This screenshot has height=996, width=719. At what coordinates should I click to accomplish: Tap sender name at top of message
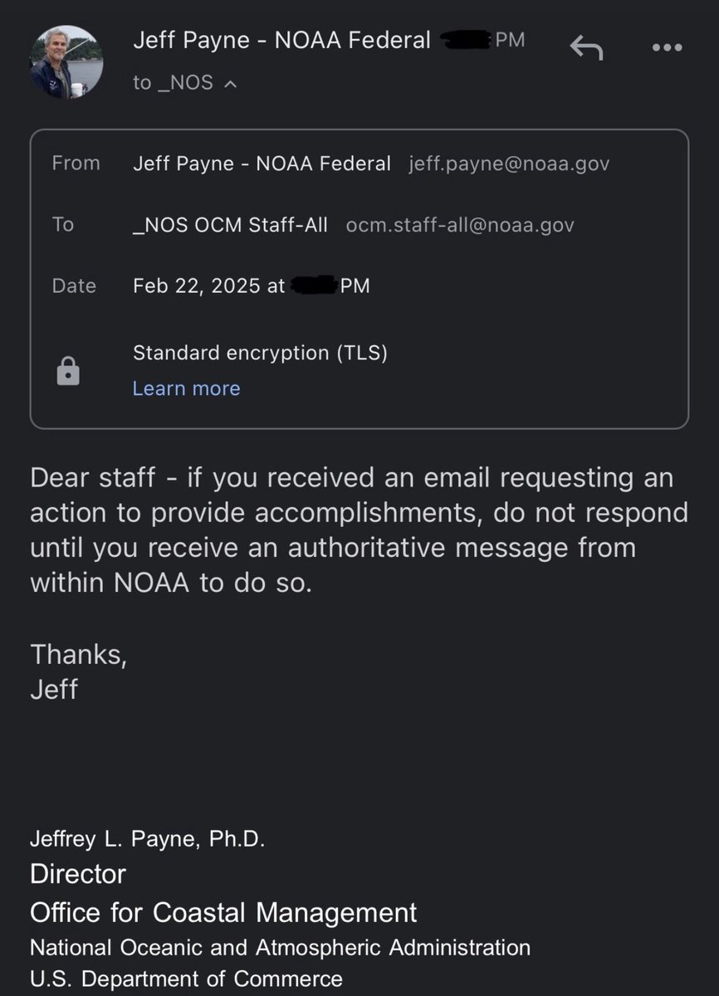pyautogui.click(x=281, y=40)
